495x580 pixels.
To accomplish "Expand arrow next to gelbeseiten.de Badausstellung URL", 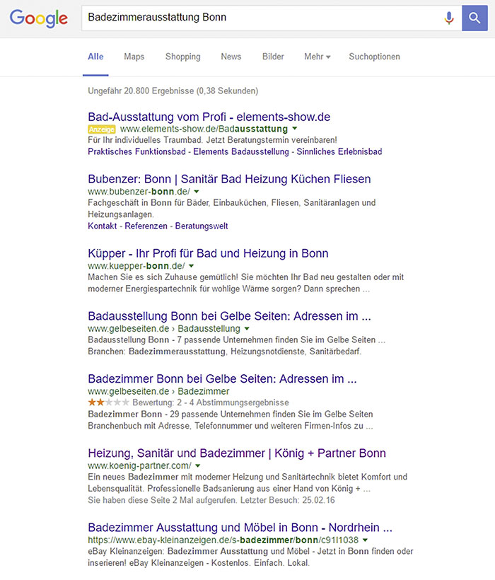I will [247, 328].
